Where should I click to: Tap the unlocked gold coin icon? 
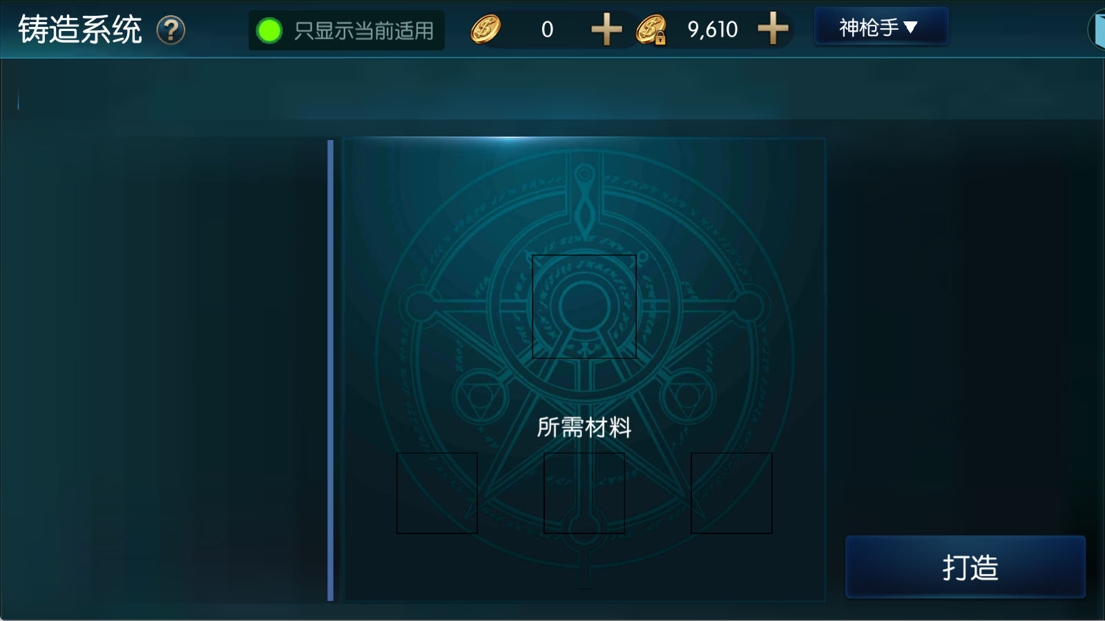[x=486, y=30]
